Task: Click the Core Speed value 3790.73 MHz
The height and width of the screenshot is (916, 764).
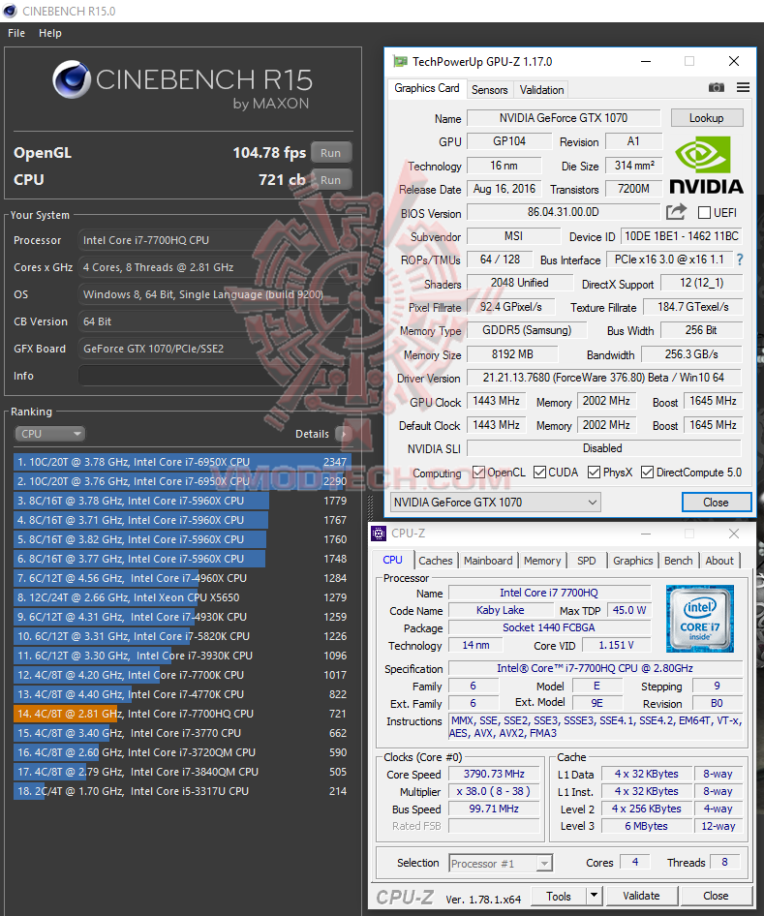Action: pos(494,774)
